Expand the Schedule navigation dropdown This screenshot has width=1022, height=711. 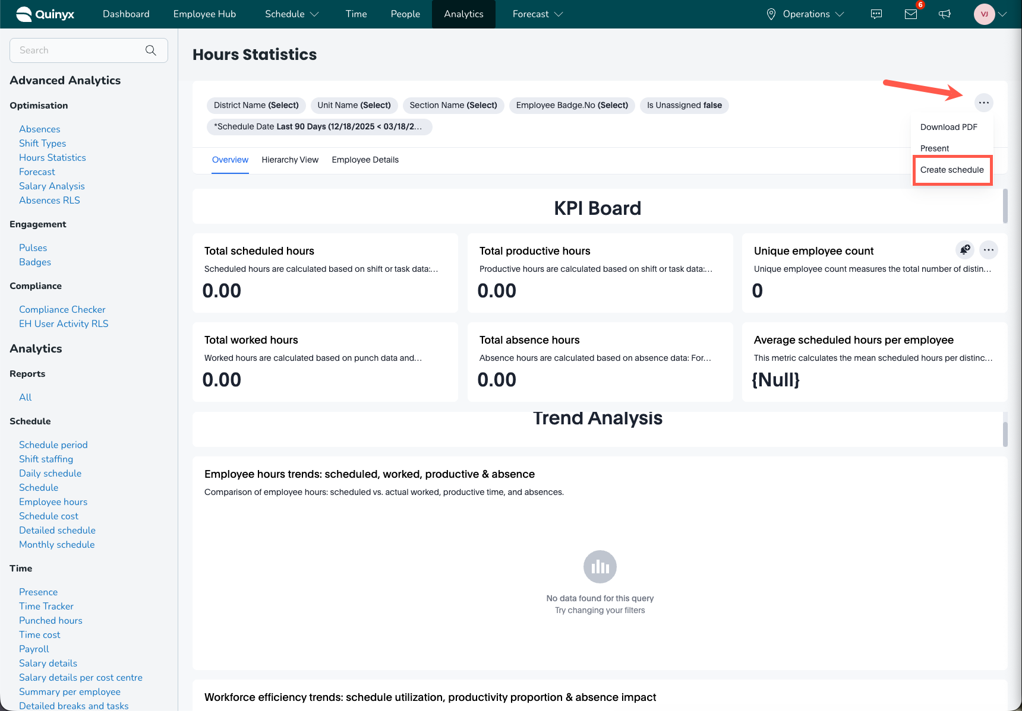coord(292,14)
